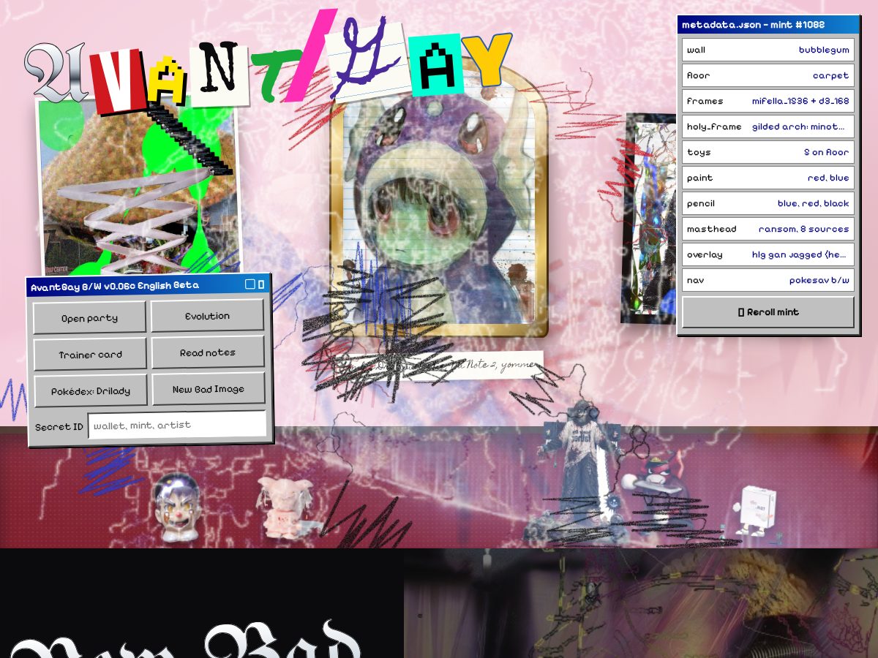The width and height of the screenshot is (878, 658).
Task: Select the toys metadata row
Action: (x=768, y=152)
